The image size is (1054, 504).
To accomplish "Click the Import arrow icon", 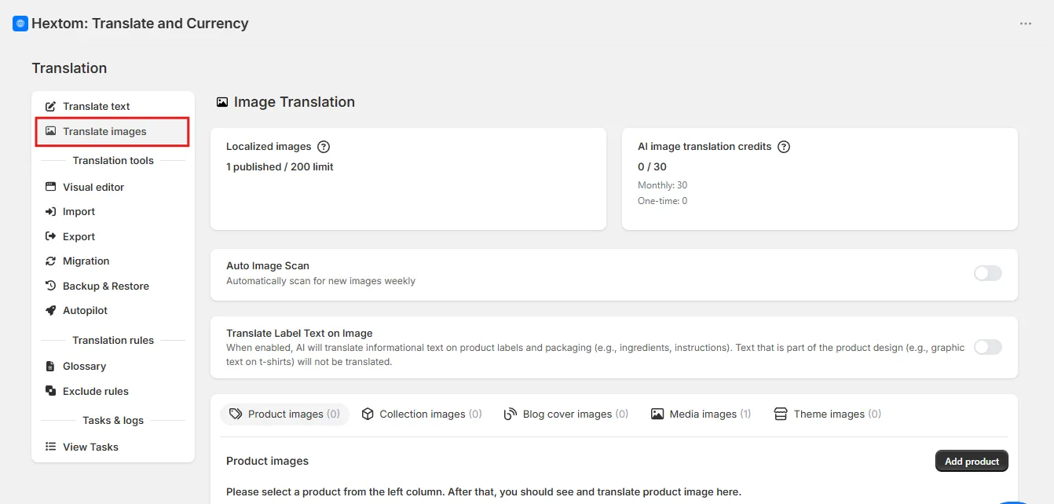I will tap(50, 211).
